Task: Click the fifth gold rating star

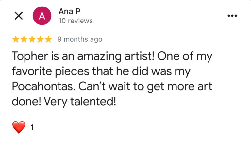Action: [48, 39]
